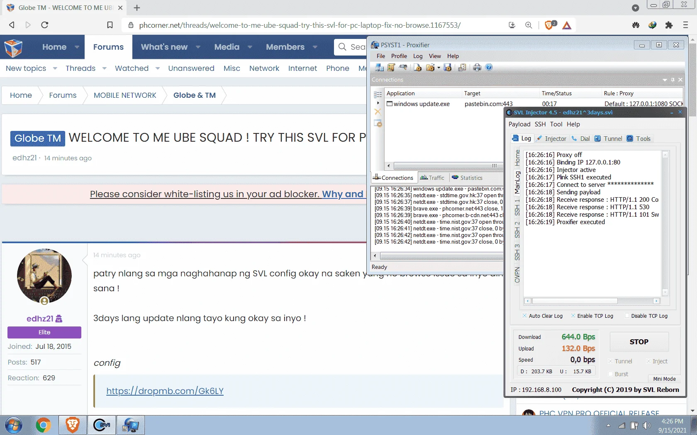Open Name Resolution (.com) icon in Proxifier
Screen dimensions: 697x435
click(x=403, y=68)
